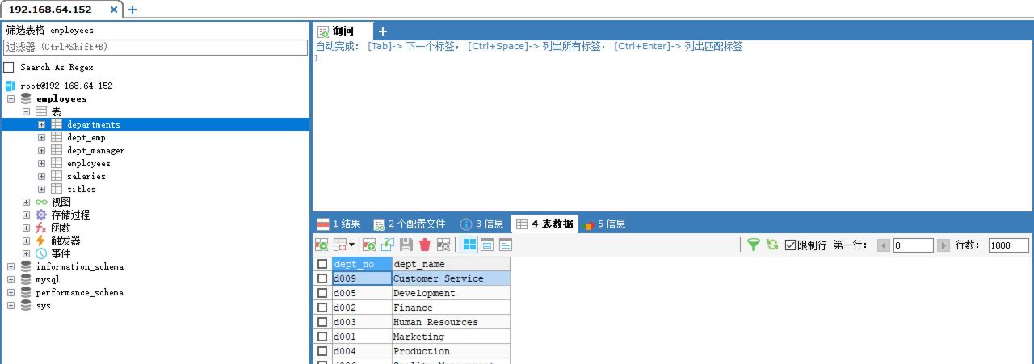This screenshot has height=364, width=1034.
Task: Switch to the 2 个配置文件 profiles tab
Action: [409, 224]
